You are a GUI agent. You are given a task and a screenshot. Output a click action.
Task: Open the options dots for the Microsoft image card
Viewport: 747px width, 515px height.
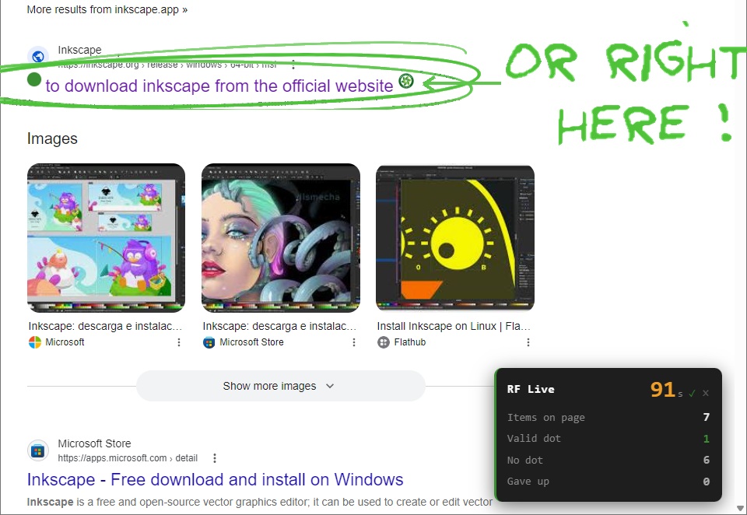point(179,342)
